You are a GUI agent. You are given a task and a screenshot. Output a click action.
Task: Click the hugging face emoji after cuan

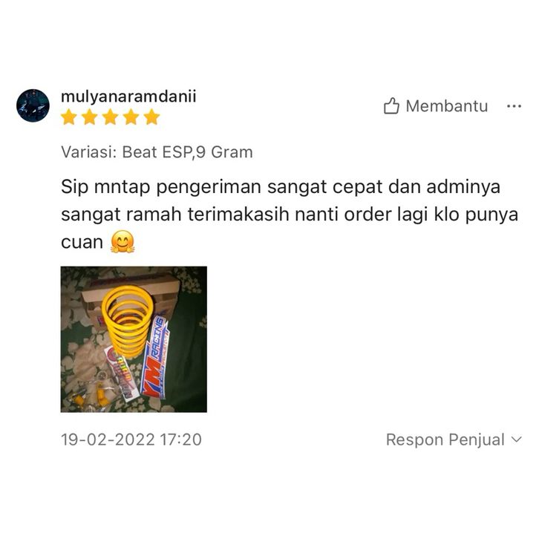tap(122, 241)
